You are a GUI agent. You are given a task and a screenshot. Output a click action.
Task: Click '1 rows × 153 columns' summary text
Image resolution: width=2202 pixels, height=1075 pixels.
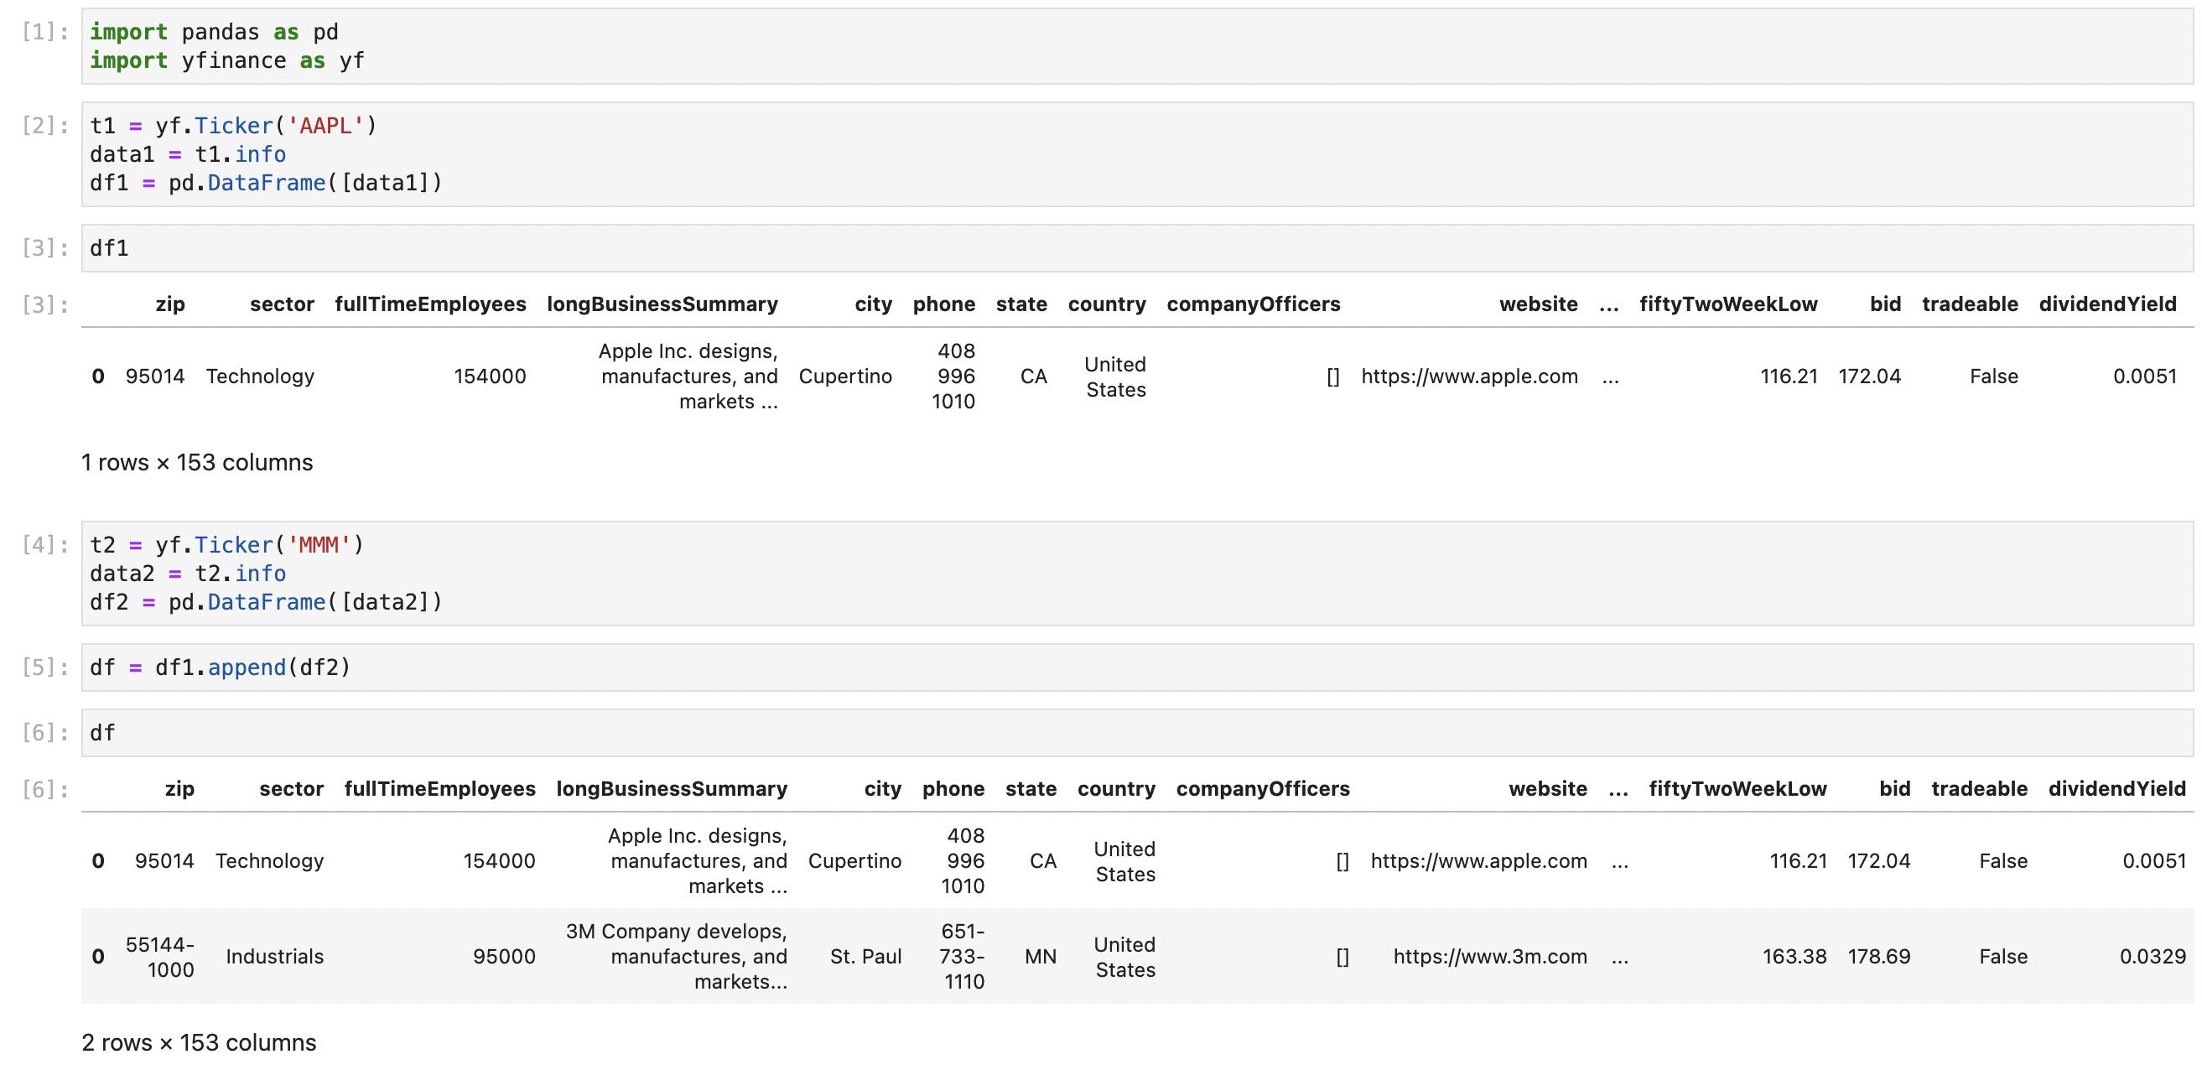click(x=197, y=462)
